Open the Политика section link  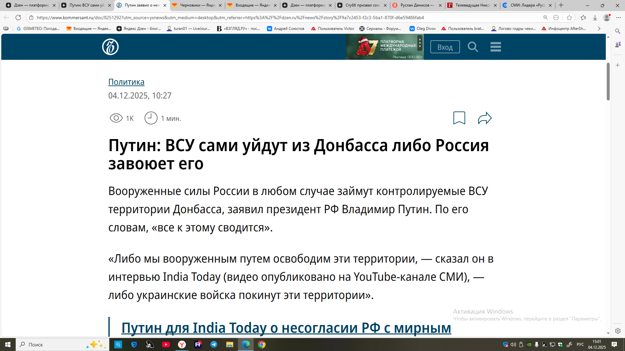coord(126,82)
